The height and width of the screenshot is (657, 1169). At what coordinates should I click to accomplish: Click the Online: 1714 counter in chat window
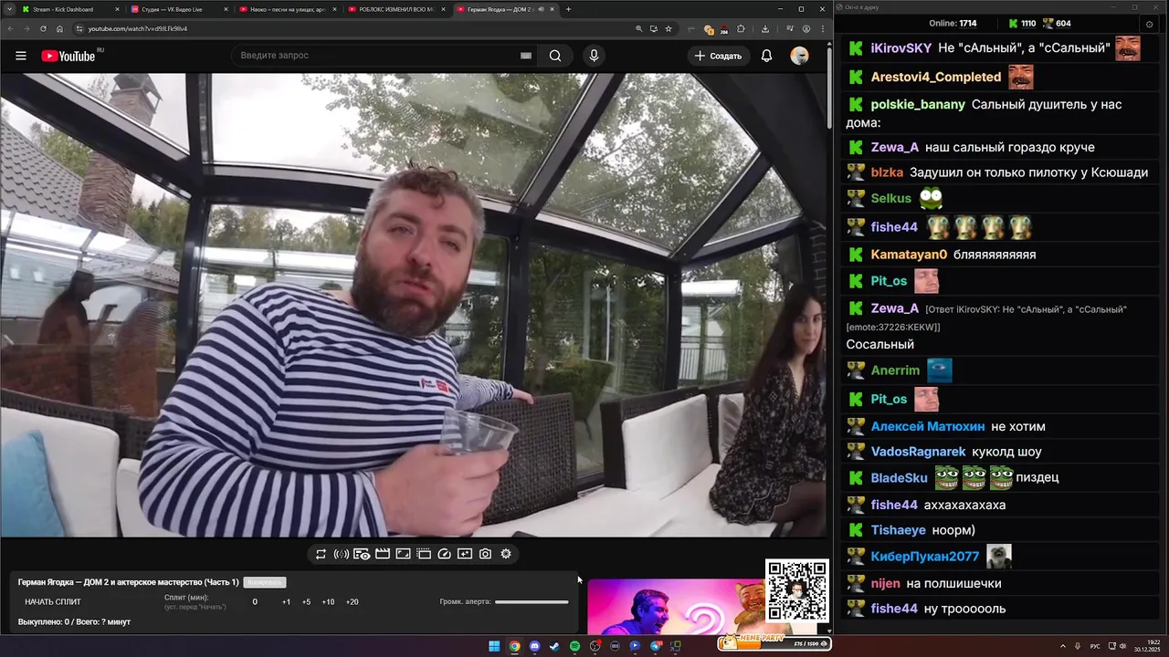(953, 23)
